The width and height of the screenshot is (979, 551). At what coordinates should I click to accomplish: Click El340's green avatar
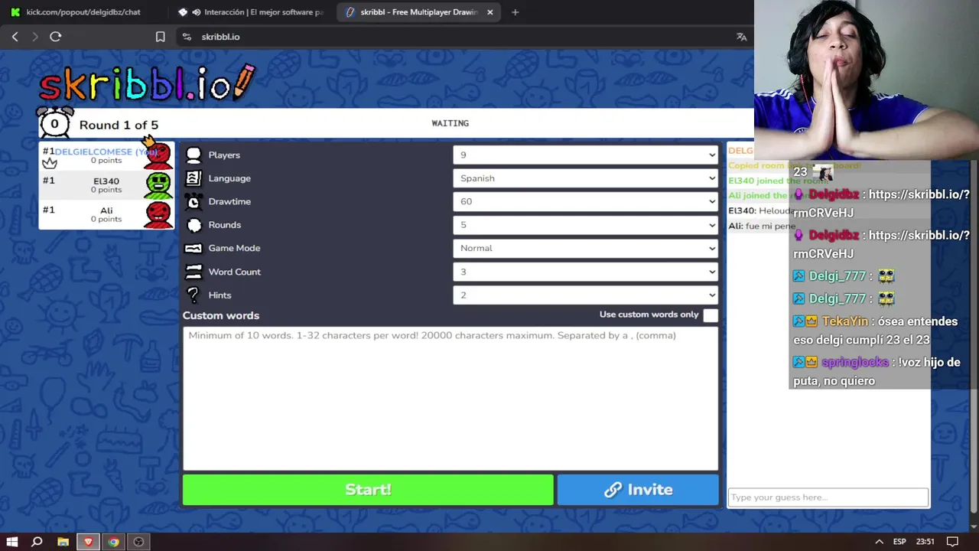158,185
